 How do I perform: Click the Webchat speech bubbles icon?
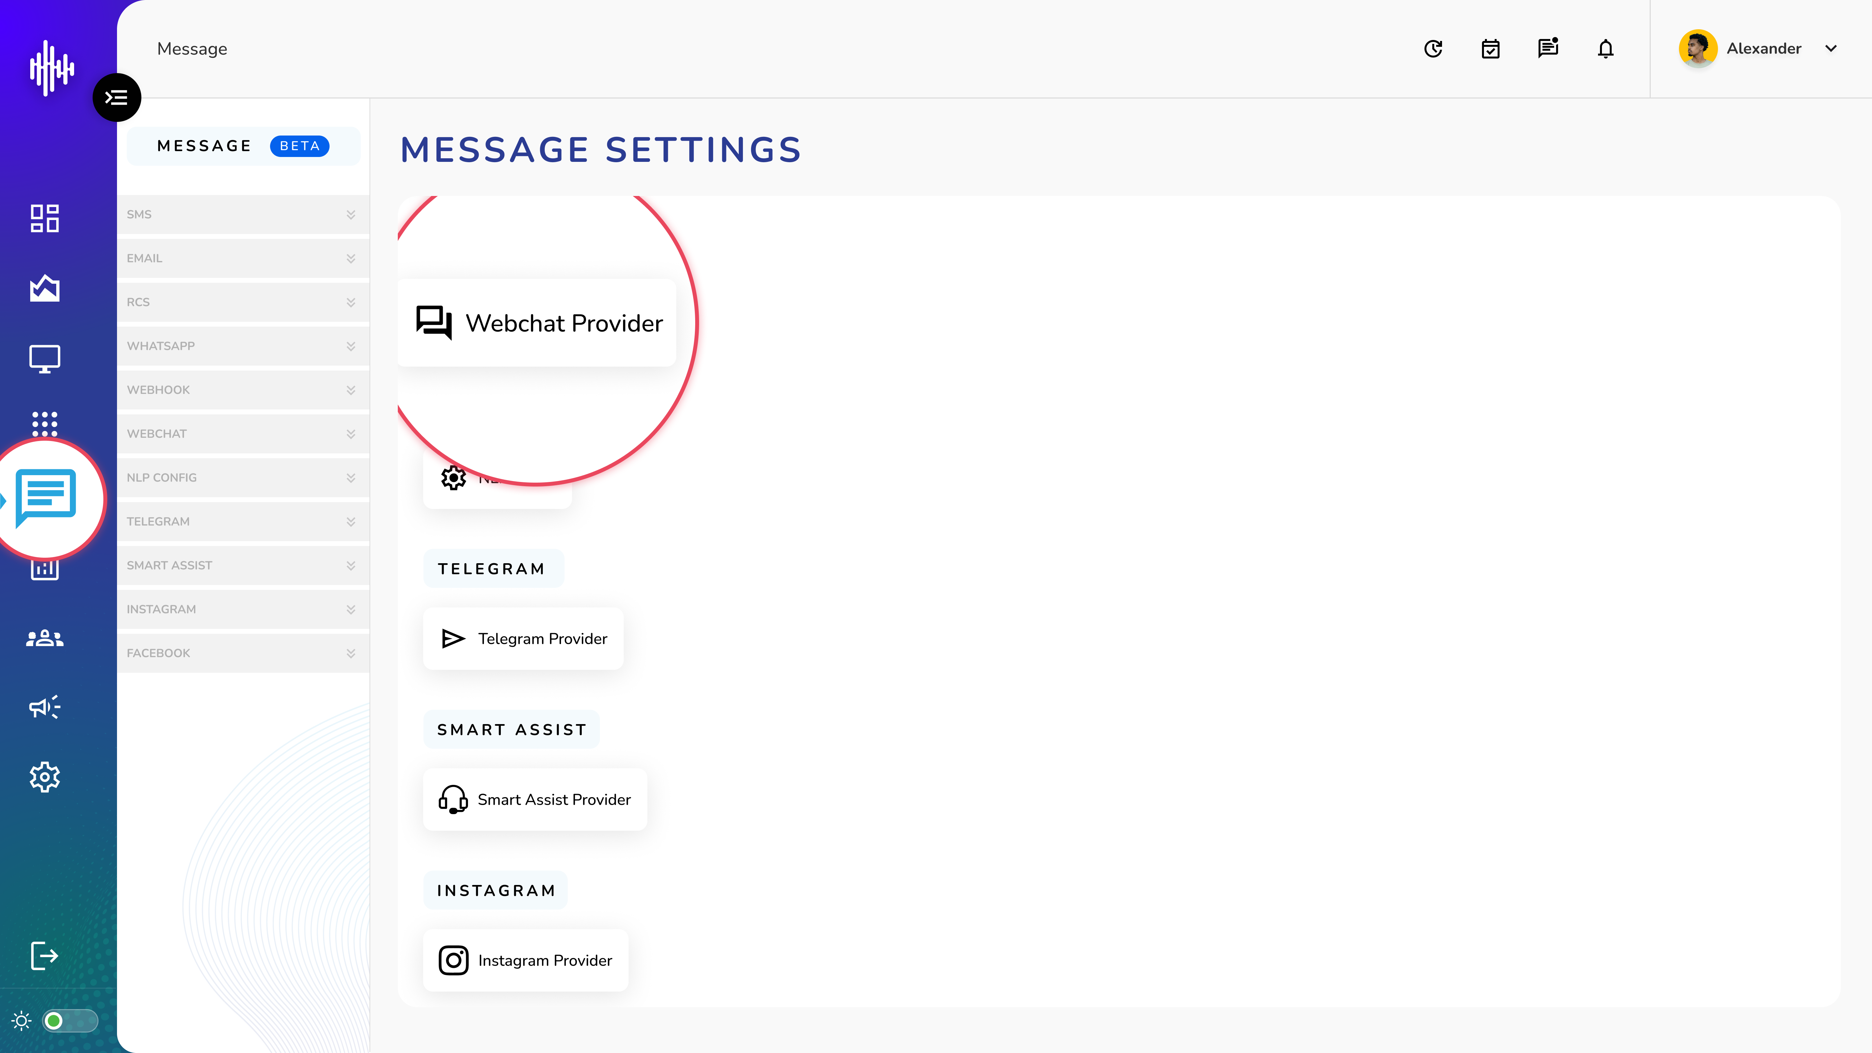point(434,322)
